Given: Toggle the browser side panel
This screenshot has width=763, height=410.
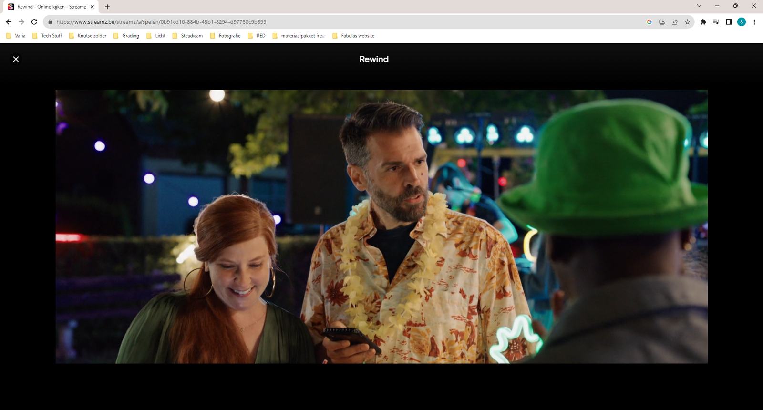Looking at the screenshot, I should point(729,22).
